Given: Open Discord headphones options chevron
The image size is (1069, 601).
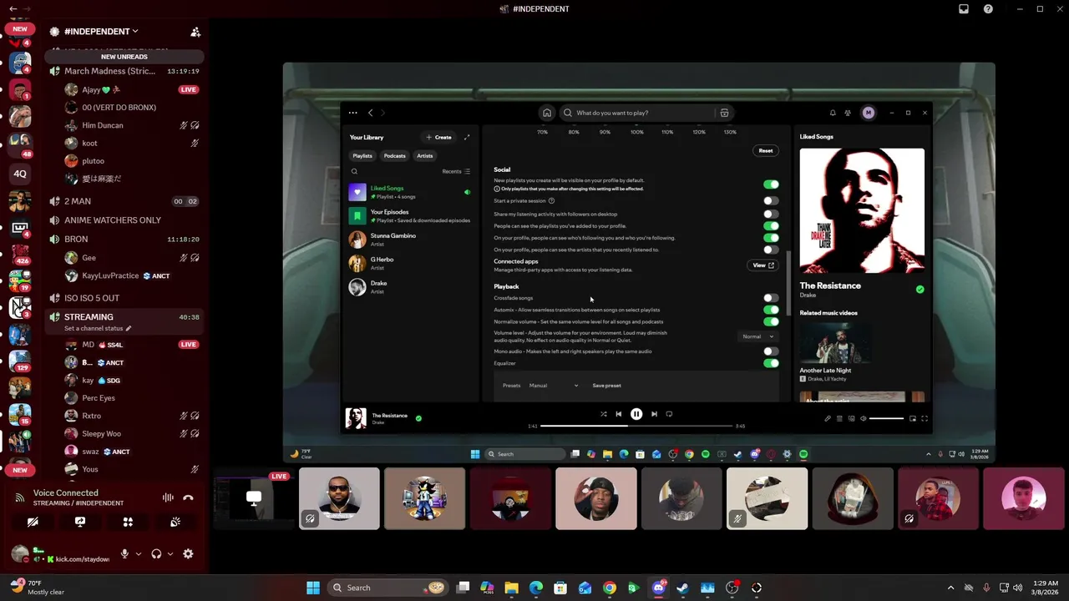Looking at the screenshot, I should [x=170, y=553].
